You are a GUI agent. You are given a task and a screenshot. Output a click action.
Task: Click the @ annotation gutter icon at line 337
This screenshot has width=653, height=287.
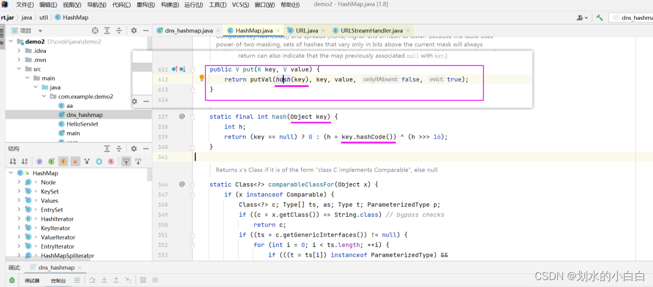pyautogui.click(x=182, y=117)
